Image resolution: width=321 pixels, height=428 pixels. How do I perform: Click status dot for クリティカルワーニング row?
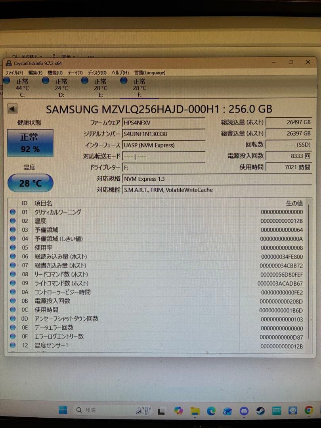(x=13, y=212)
